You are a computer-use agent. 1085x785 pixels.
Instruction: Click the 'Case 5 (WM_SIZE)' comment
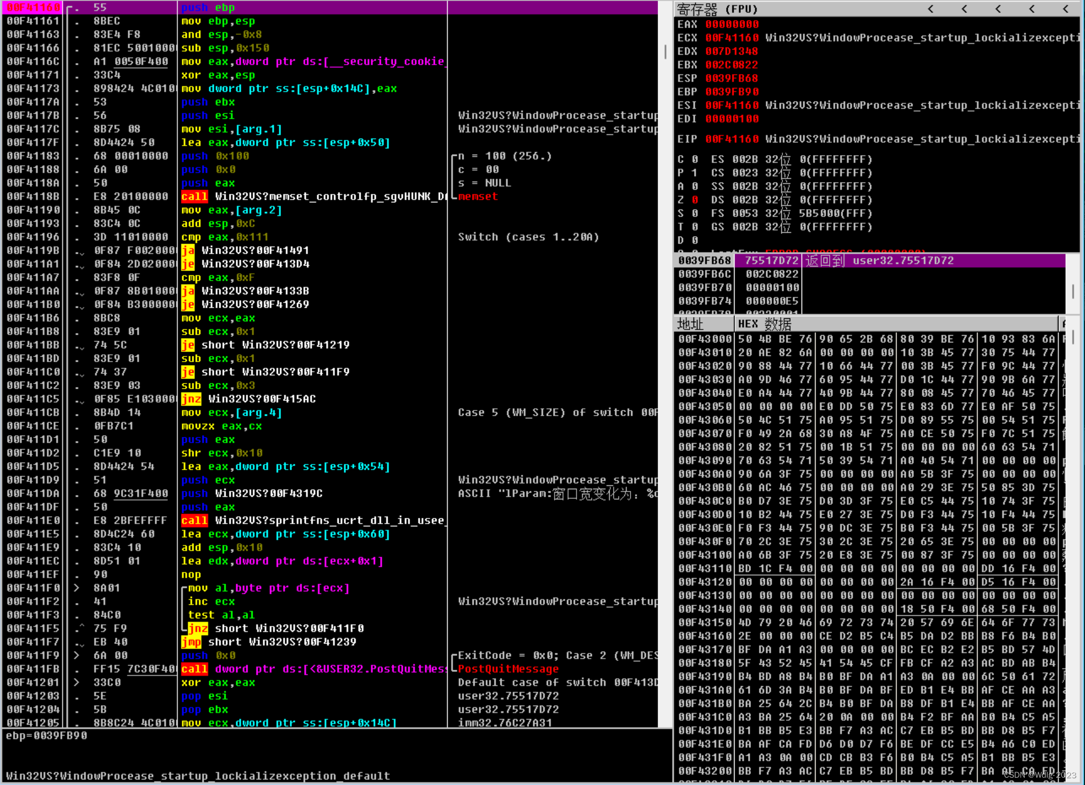[x=557, y=413]
